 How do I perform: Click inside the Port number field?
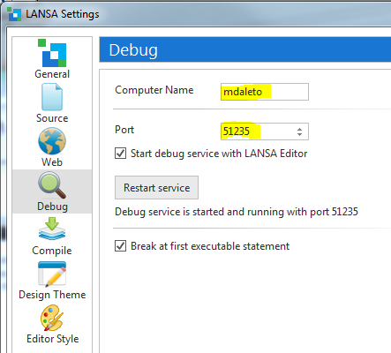pos(258,131)
